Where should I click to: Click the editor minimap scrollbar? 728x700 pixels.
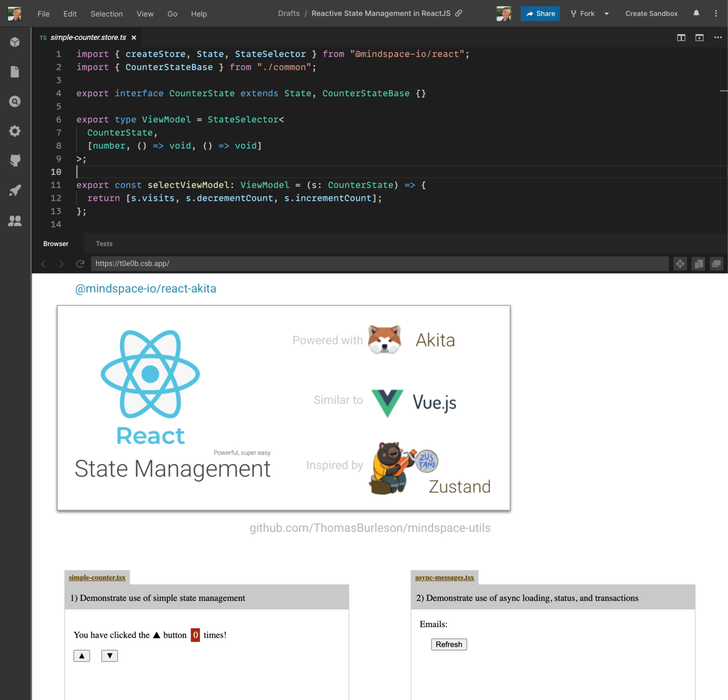[724, 140]
